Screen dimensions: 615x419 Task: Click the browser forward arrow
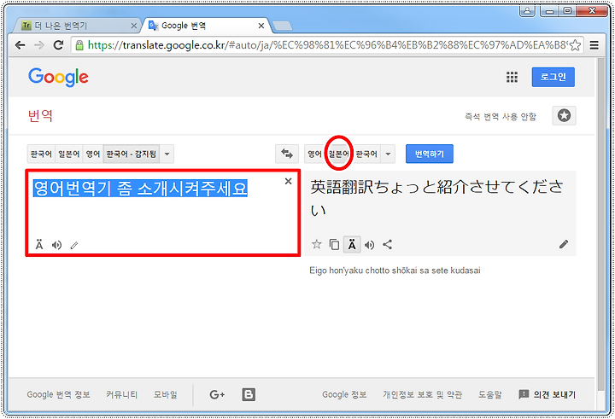coord(39,45)
